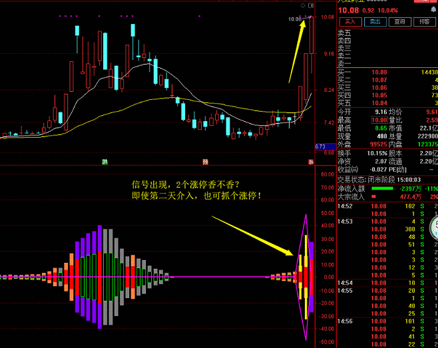
Task: Click the blue 6.73 price axis label
Action: point(326,146)
